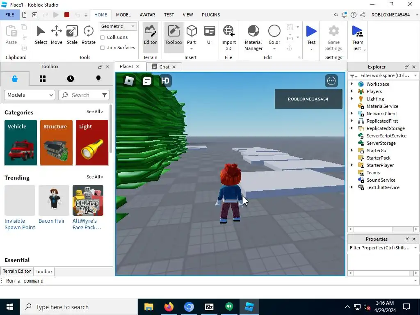Click Import 3D
Image resolution: width=420 pixels, height=315 pixels.
pos(228,37)
